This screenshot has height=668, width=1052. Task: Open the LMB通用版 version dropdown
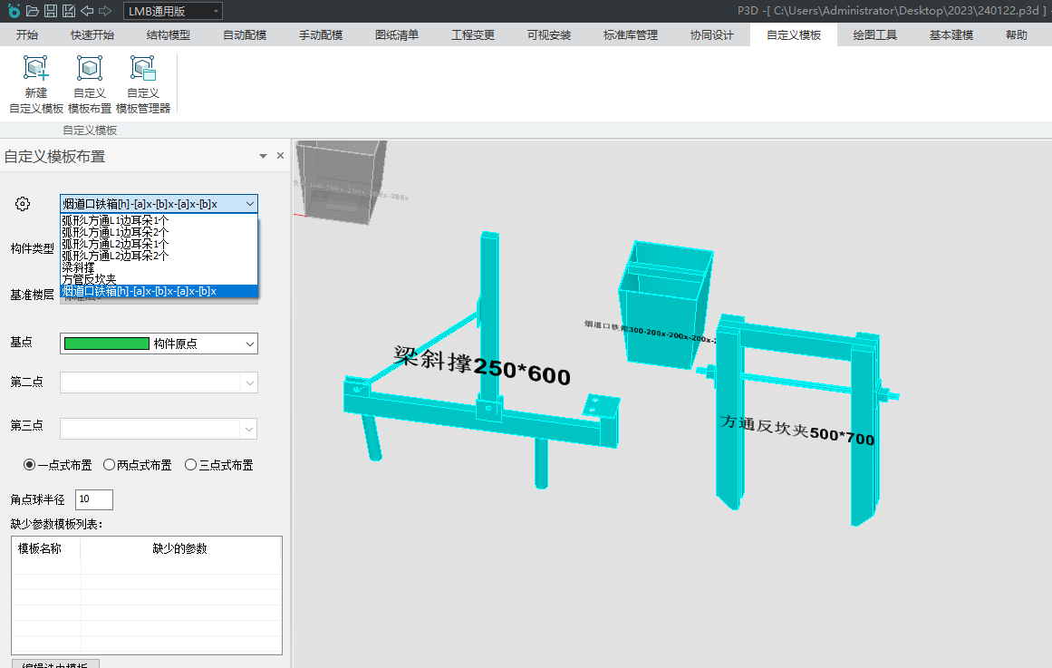pos(172,11)
